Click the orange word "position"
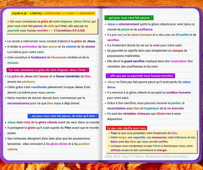The width and height of the screenshot is (203, 170). (84, 144)
